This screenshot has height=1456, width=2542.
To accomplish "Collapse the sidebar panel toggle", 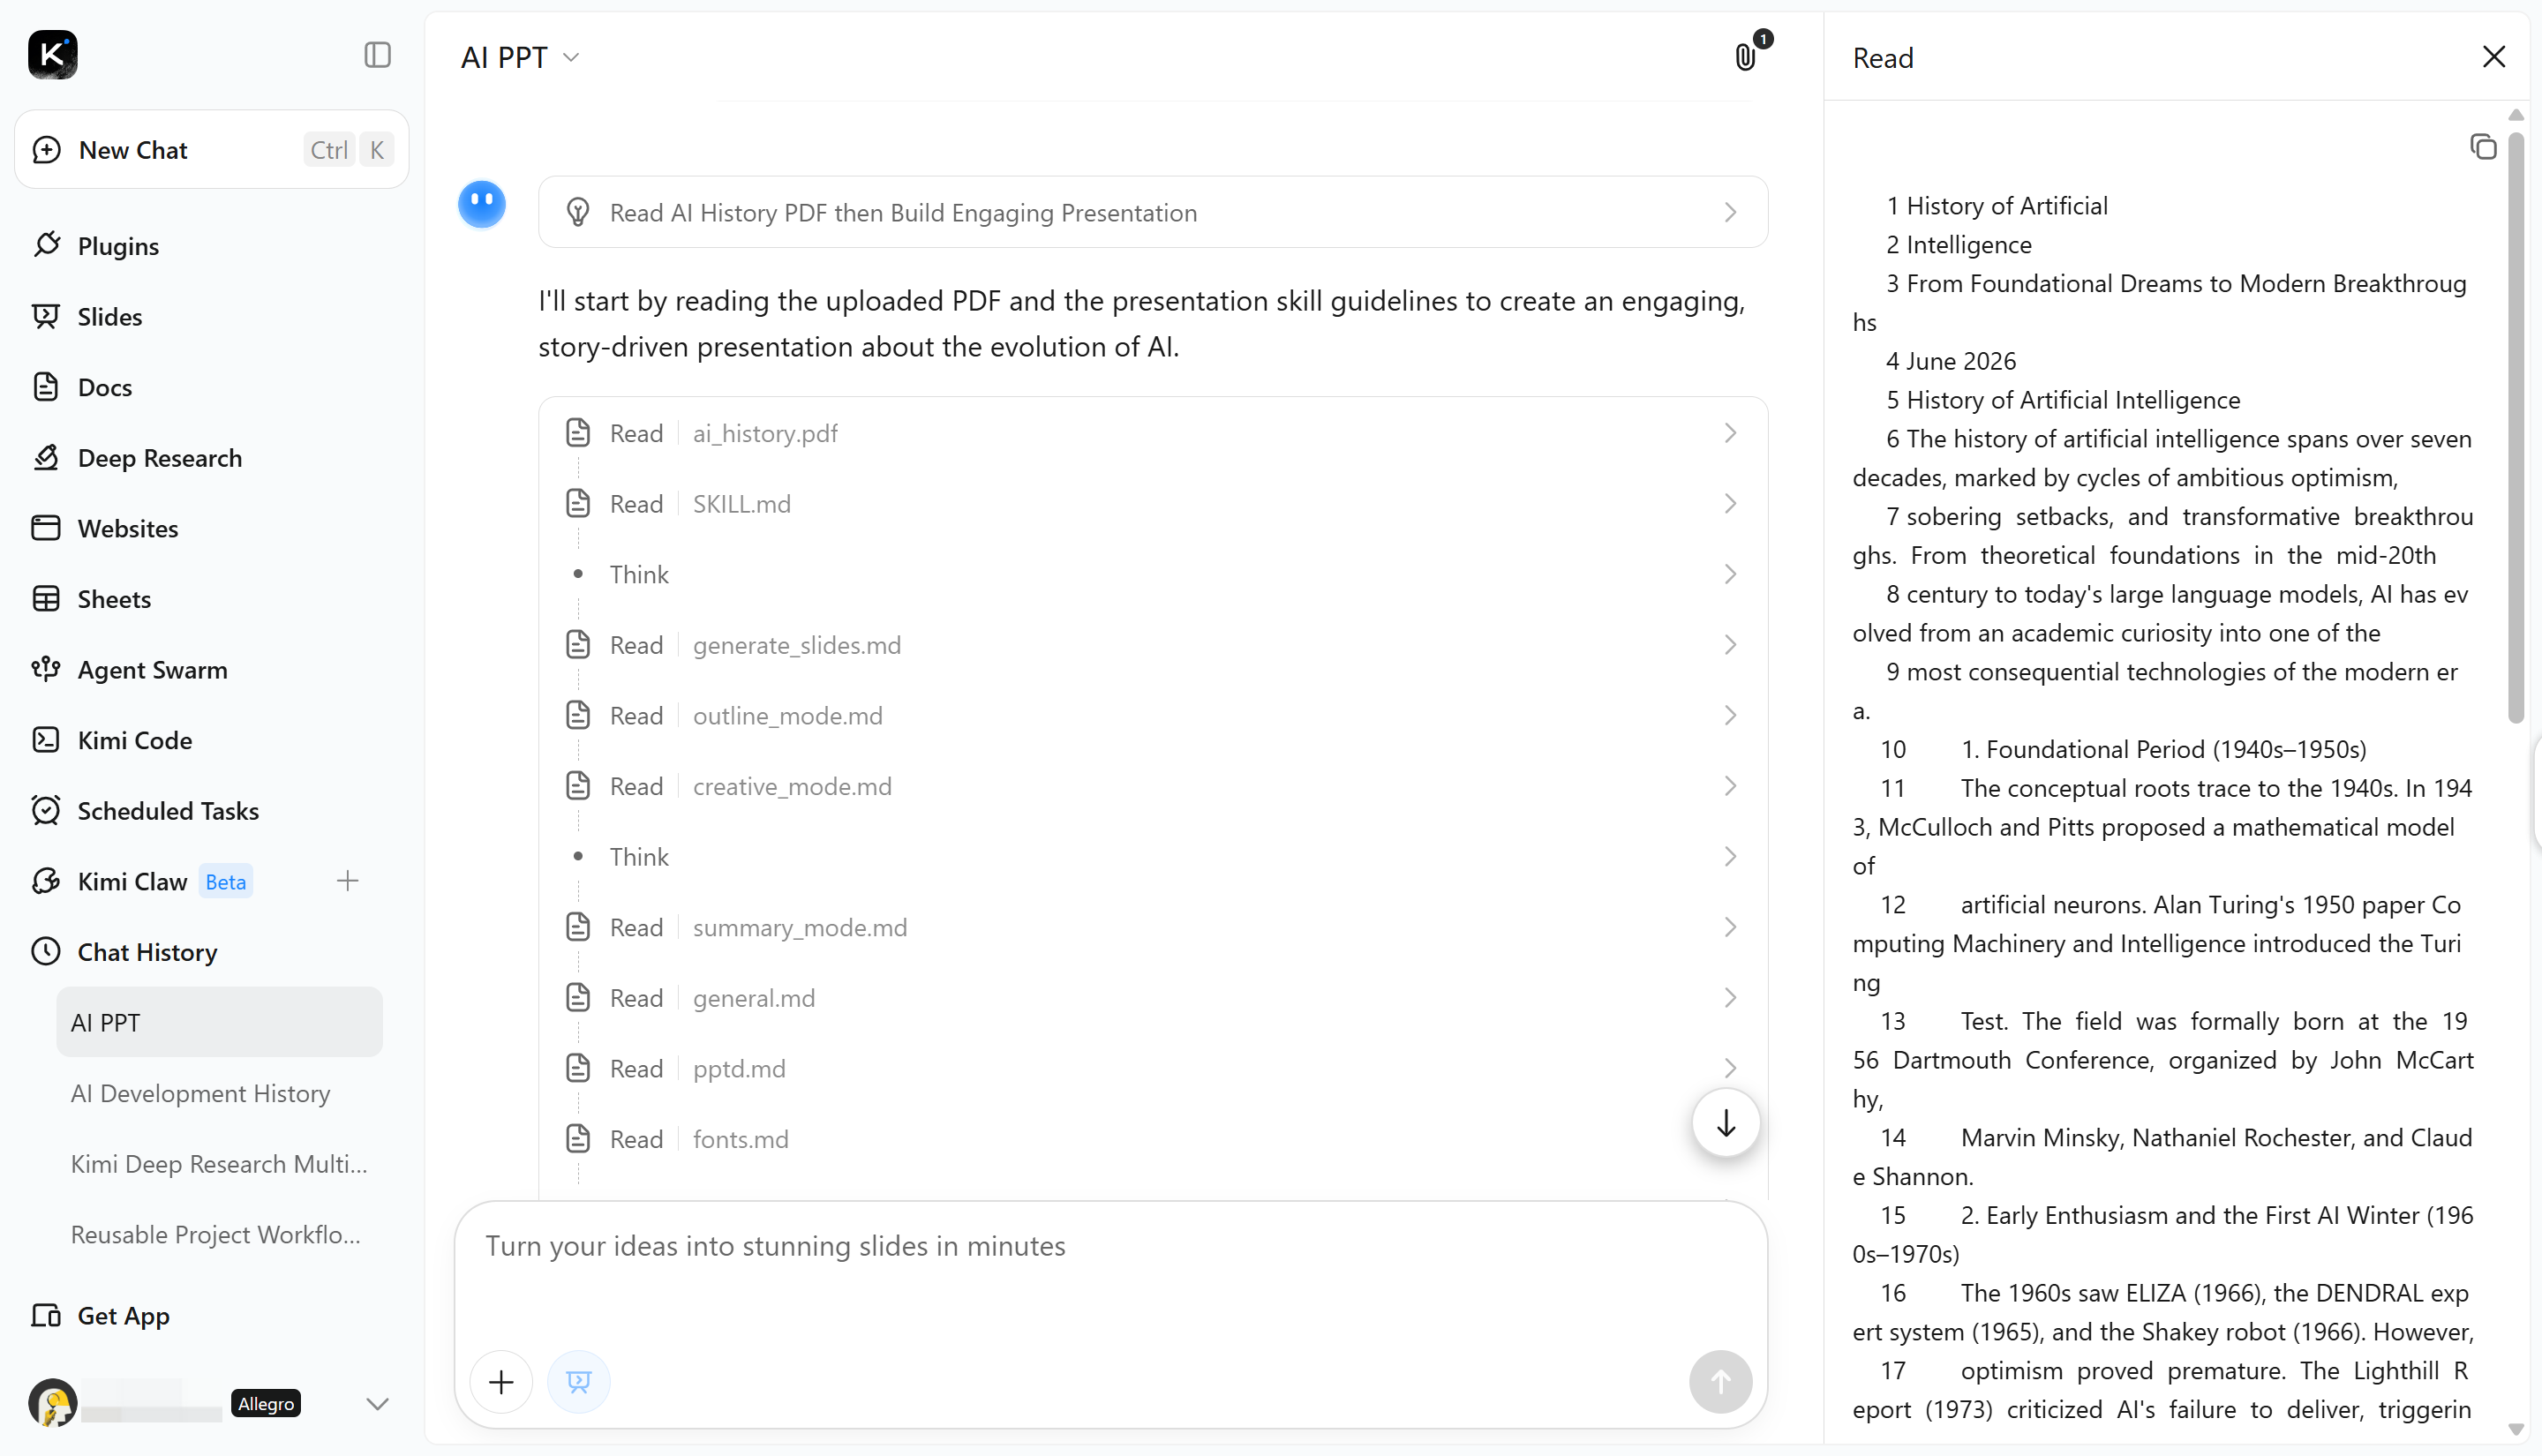I will pyautogui.click(x=377, y=55).
